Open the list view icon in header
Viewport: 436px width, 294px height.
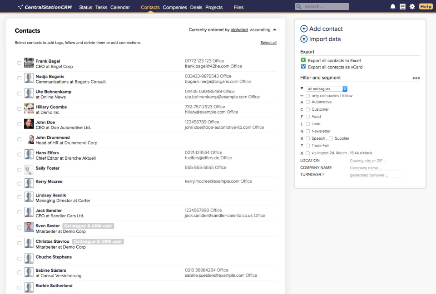[x=402, y=6]
